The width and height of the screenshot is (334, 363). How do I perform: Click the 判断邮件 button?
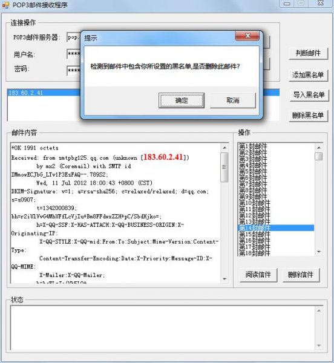(309, 53)
